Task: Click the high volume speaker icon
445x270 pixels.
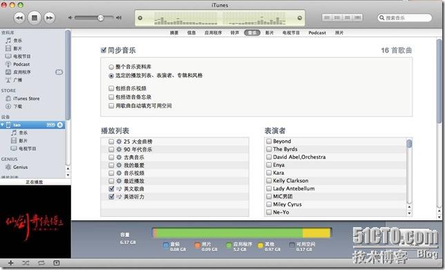Action: [x=119, y=17]
